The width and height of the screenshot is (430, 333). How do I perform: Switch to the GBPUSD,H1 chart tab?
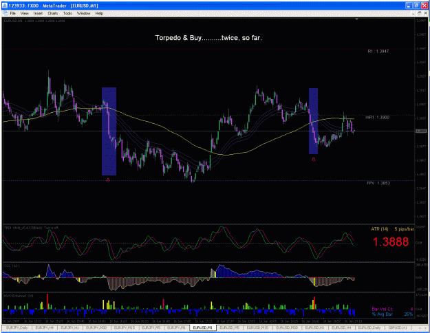point(398,327)
